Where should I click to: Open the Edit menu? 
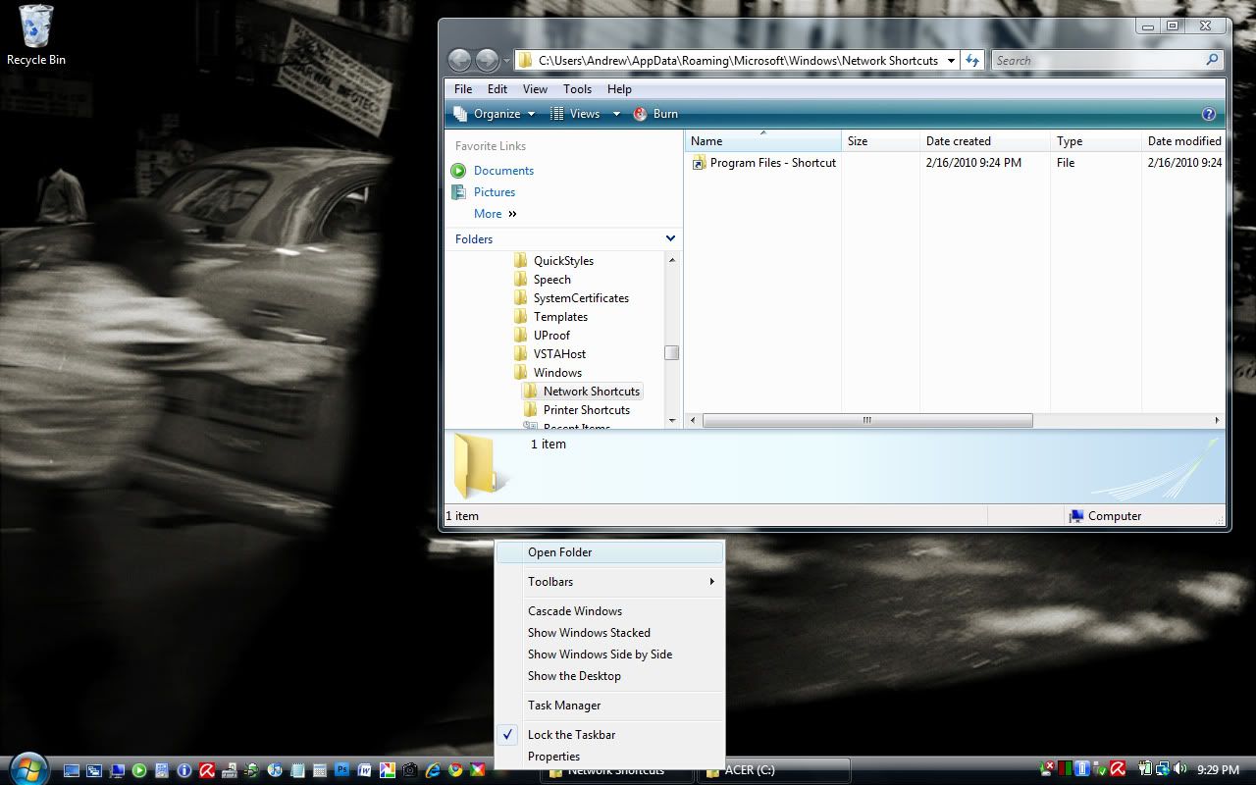497,89
